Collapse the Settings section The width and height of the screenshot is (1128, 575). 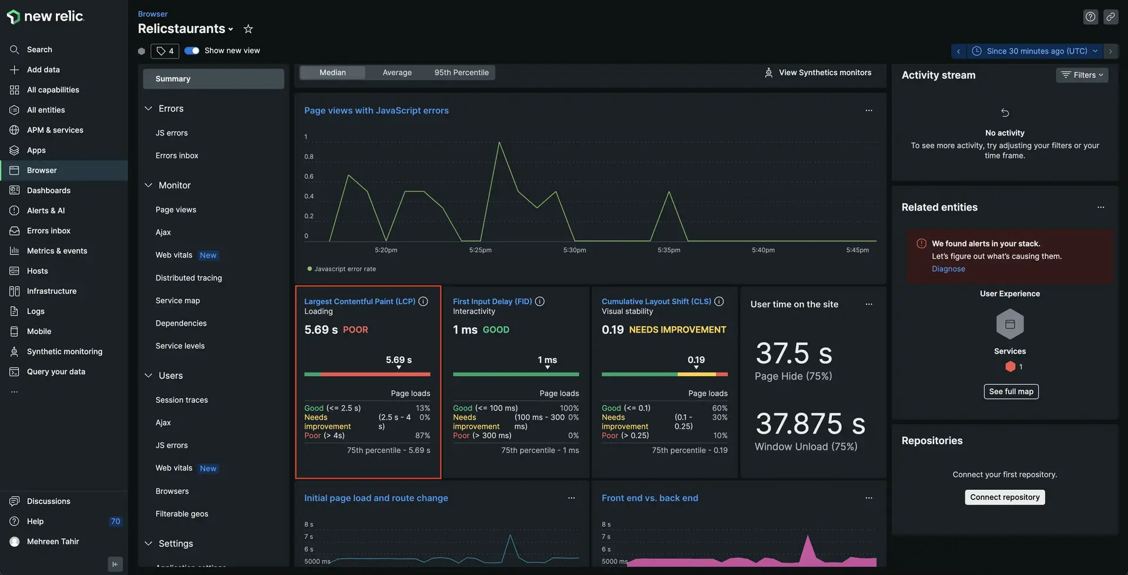click(x=148, y=543)
